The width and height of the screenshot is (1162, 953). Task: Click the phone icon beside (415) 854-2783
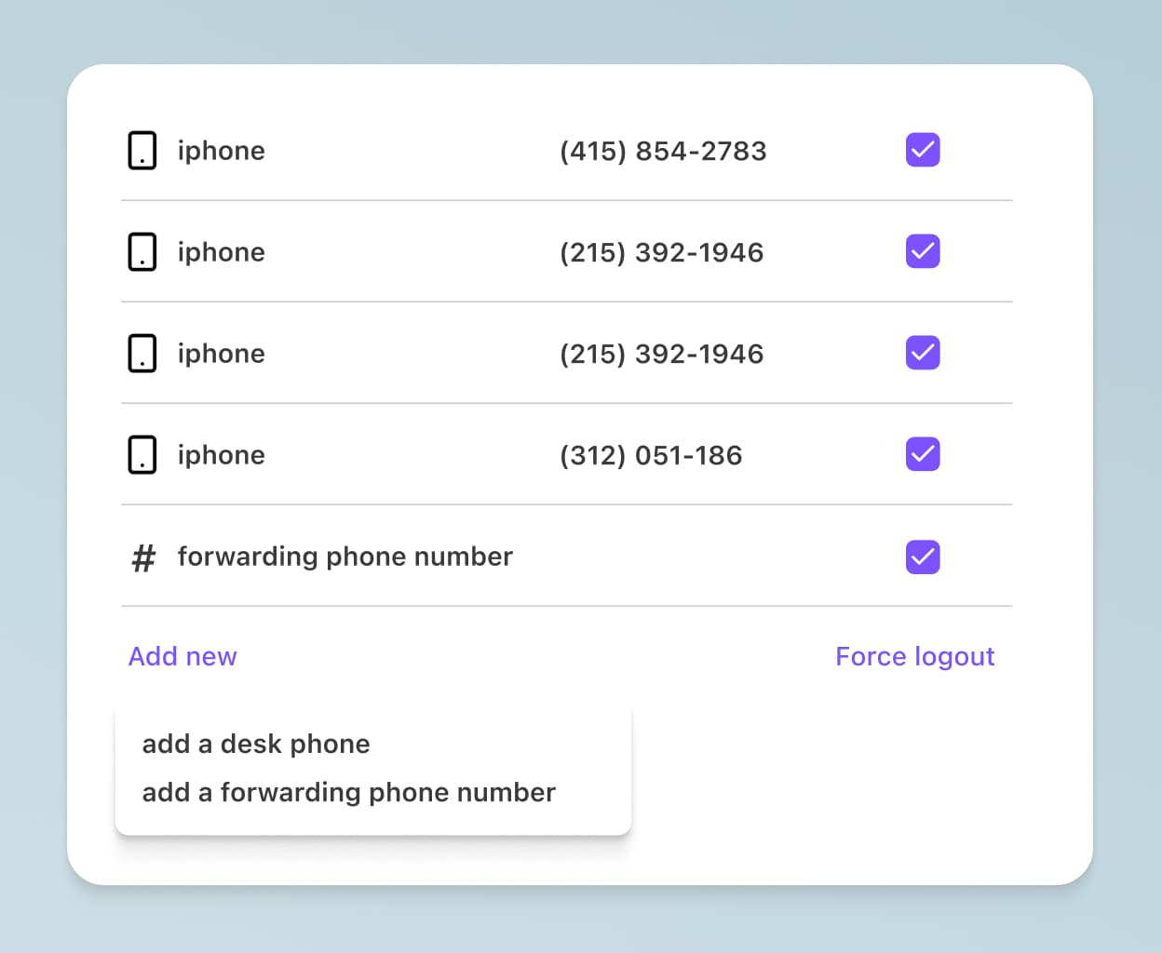[142, 151]
